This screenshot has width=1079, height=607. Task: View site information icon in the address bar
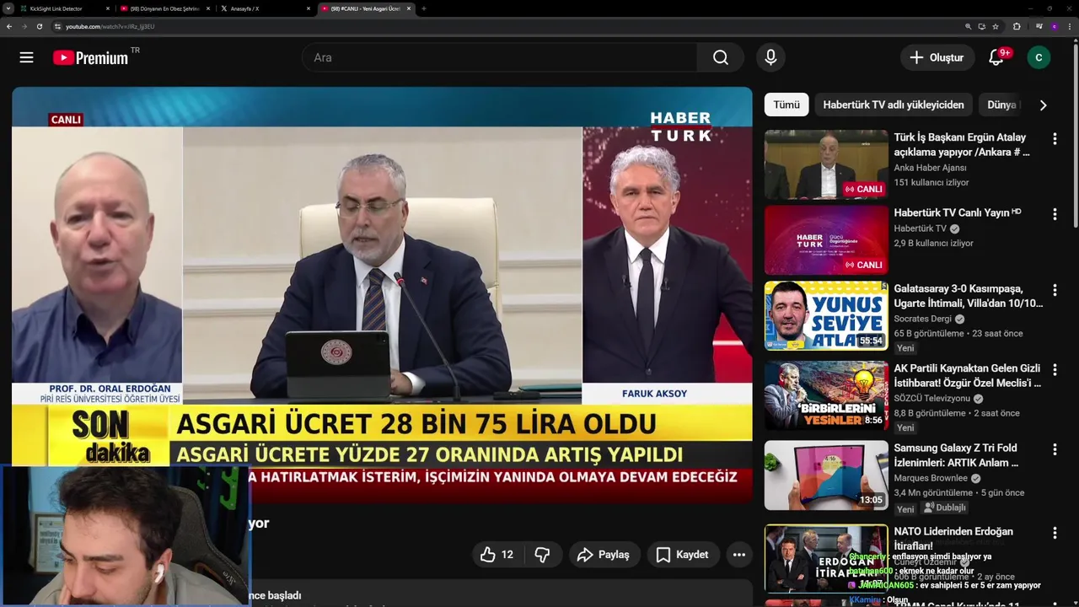pyautogui.click(x=57, y=26)
